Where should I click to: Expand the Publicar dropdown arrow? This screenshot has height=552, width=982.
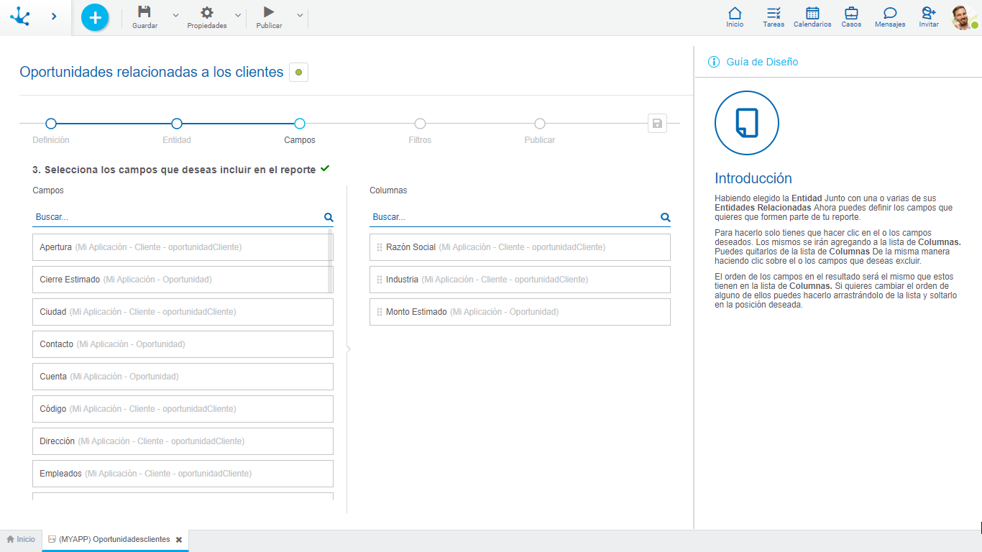pos(300,15)
